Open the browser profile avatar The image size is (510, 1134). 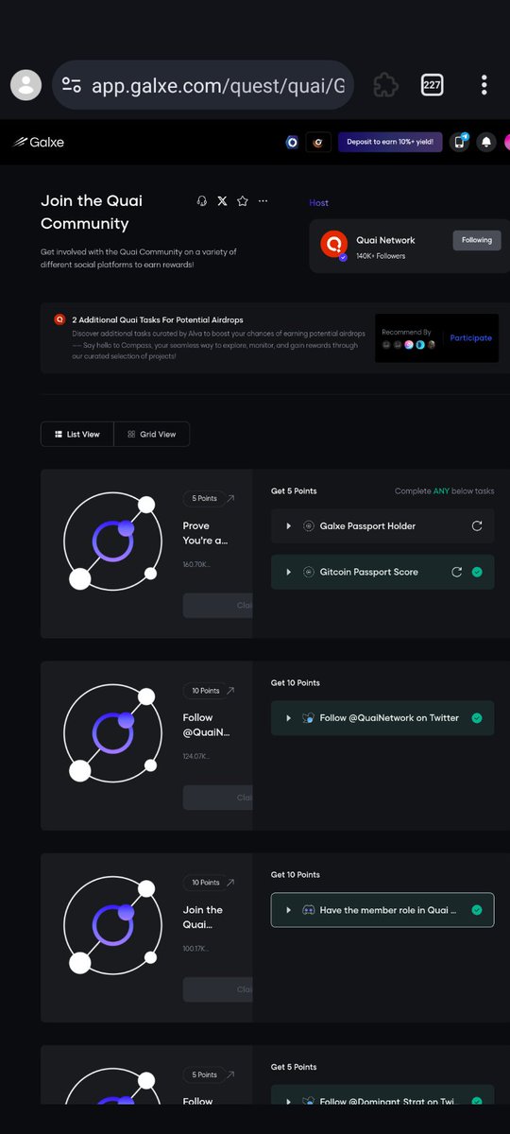25,85
